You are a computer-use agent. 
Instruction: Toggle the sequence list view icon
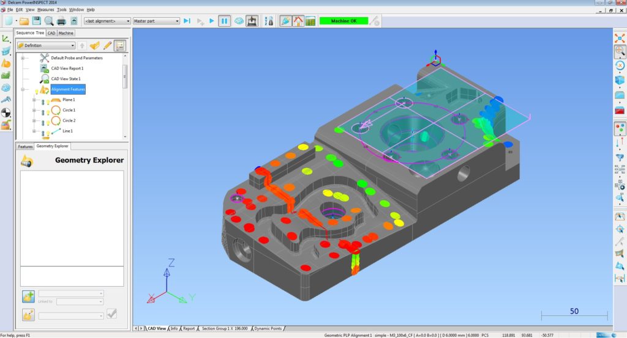pos(119,45)
